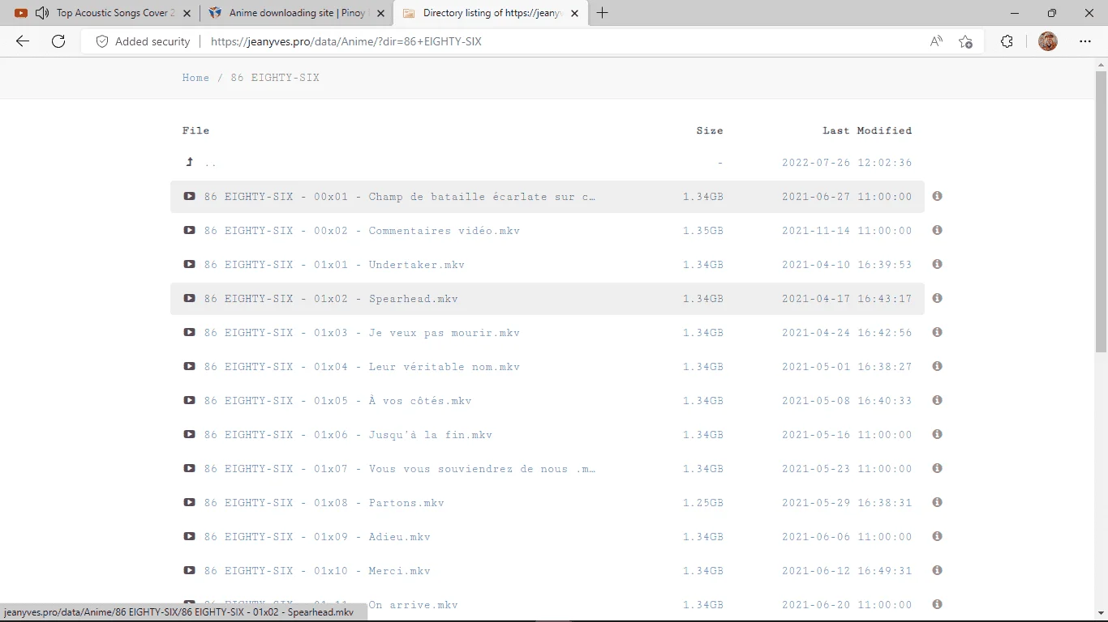
Task: Click info icon for 01x01 Undertaker row
Action: pos(937,264)
